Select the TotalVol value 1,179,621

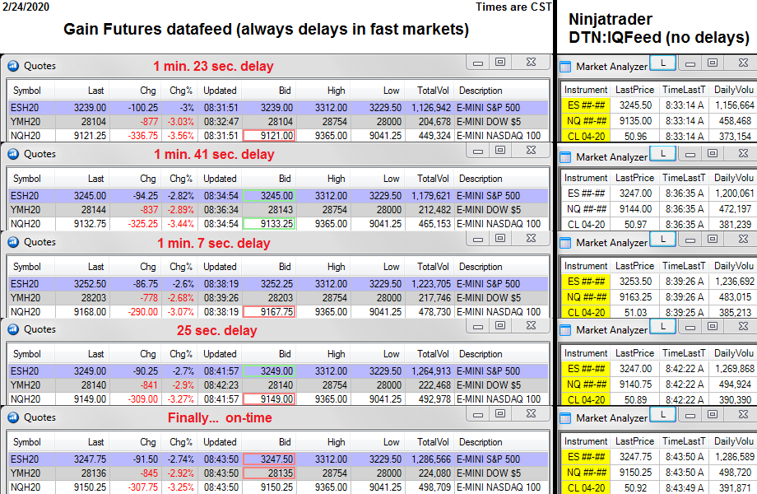tap(430, 196)
